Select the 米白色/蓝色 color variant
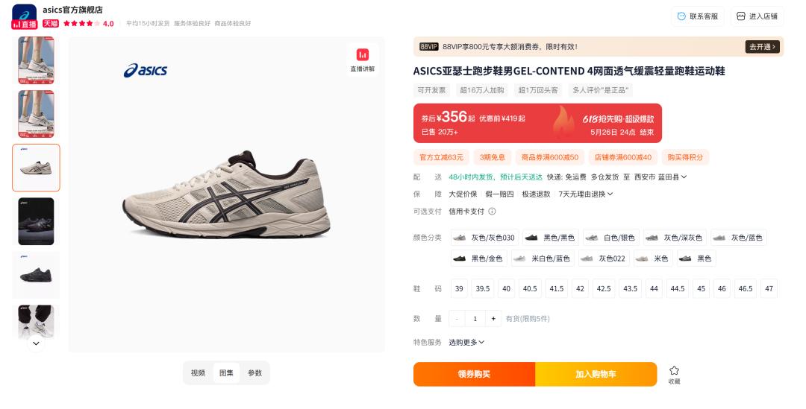 543,258
